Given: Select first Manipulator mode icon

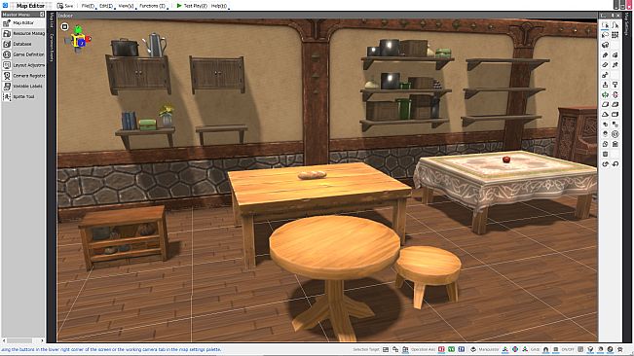Looking at the screenshot, I should [x=505, y=349].
